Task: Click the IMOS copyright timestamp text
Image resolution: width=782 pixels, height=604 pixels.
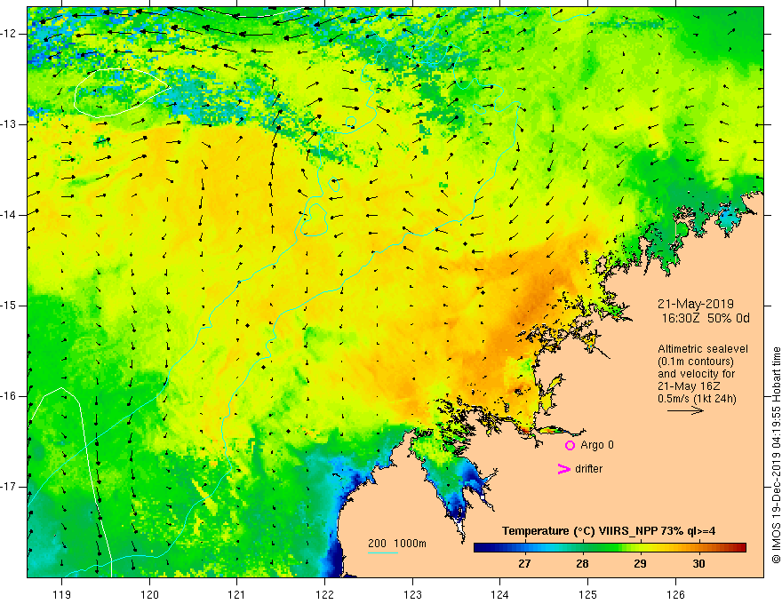Action: [776, 456]
